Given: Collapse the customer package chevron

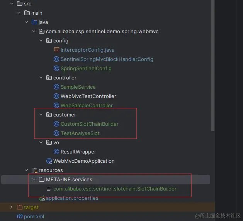Looking at the screenshot, I should [x=41, y=115].
